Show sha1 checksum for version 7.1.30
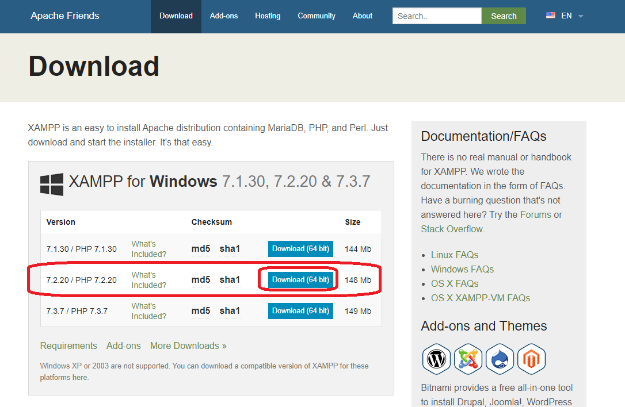The image size is (625, 407). pyautogui.click(x=230, y=249)
